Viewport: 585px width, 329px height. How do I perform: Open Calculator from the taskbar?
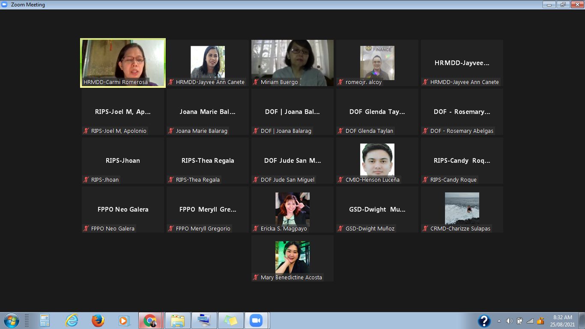45,320
